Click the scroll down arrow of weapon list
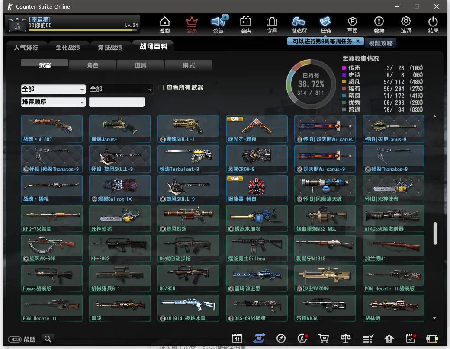The height and width of the screenshot is (349, 450). click(x=434, y=318)
